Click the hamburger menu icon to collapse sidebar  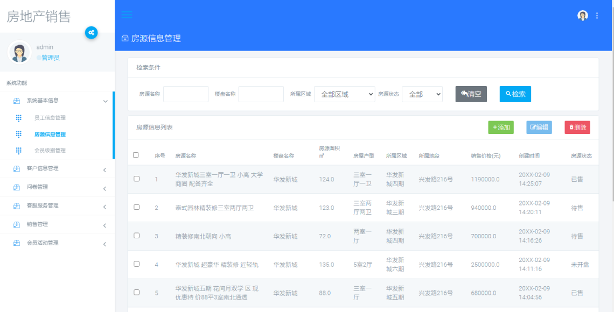coord(127,15)
